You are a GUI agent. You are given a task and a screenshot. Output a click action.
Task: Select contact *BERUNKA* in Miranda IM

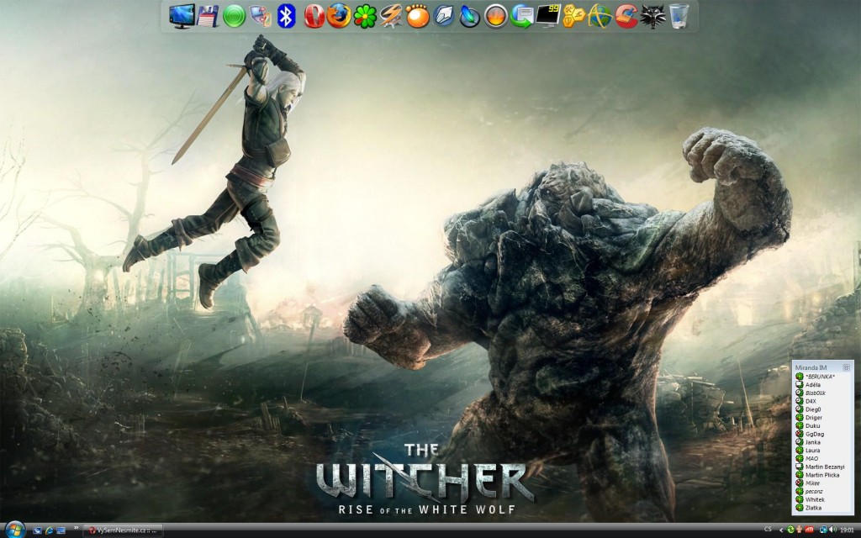click(x=822, y=377)
